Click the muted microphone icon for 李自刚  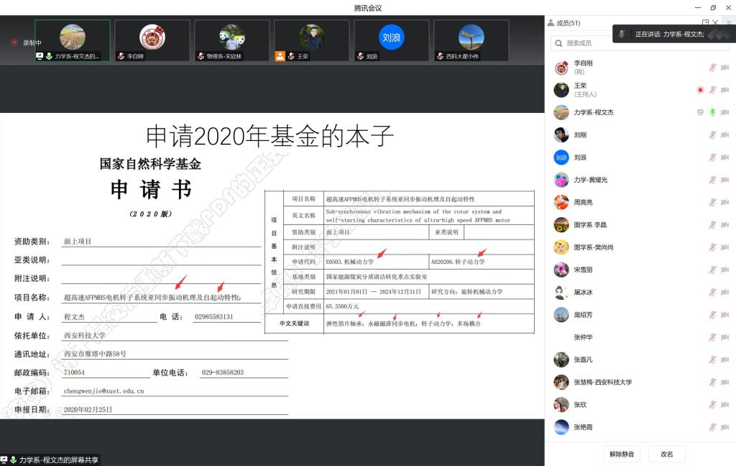click(712, 68)
